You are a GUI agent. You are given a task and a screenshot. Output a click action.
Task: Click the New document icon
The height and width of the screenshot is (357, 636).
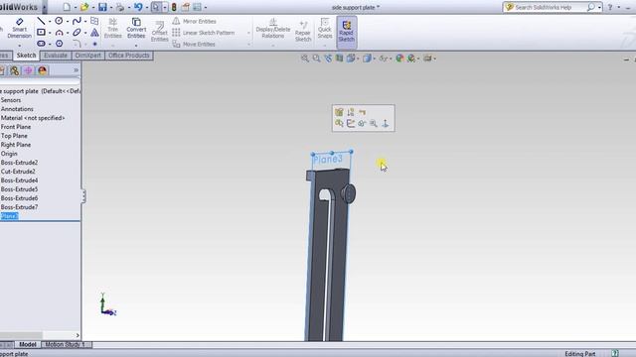pos(67,7)
